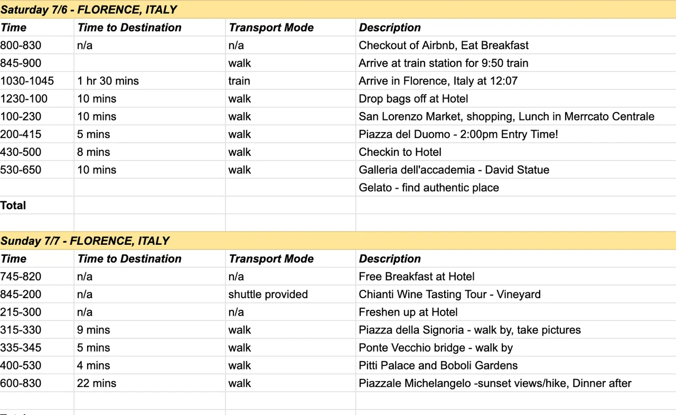This screenshot has width=676, height=415.
Task: Select the "1 hr 30 mins" cell
Action: tap(108, 81)
